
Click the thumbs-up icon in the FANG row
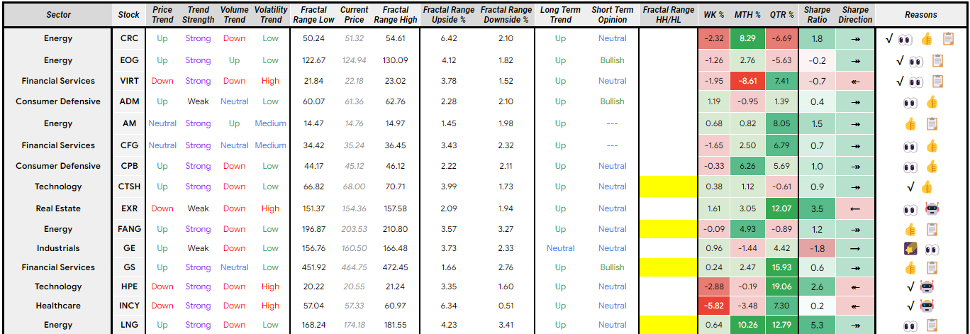pyautogui.click(x=911, y=230)
